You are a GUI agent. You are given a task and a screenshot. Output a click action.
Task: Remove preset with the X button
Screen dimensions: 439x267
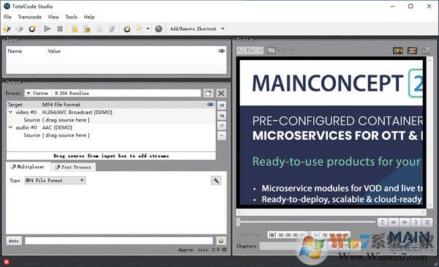221,93
